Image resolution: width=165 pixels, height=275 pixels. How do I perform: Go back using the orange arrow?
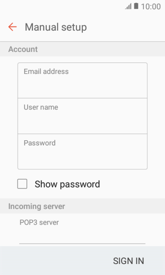(x=13, y=27)
